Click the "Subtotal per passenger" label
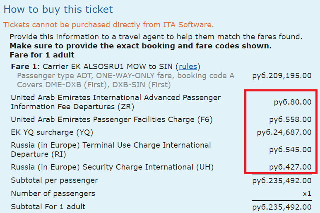 [54, 180]
